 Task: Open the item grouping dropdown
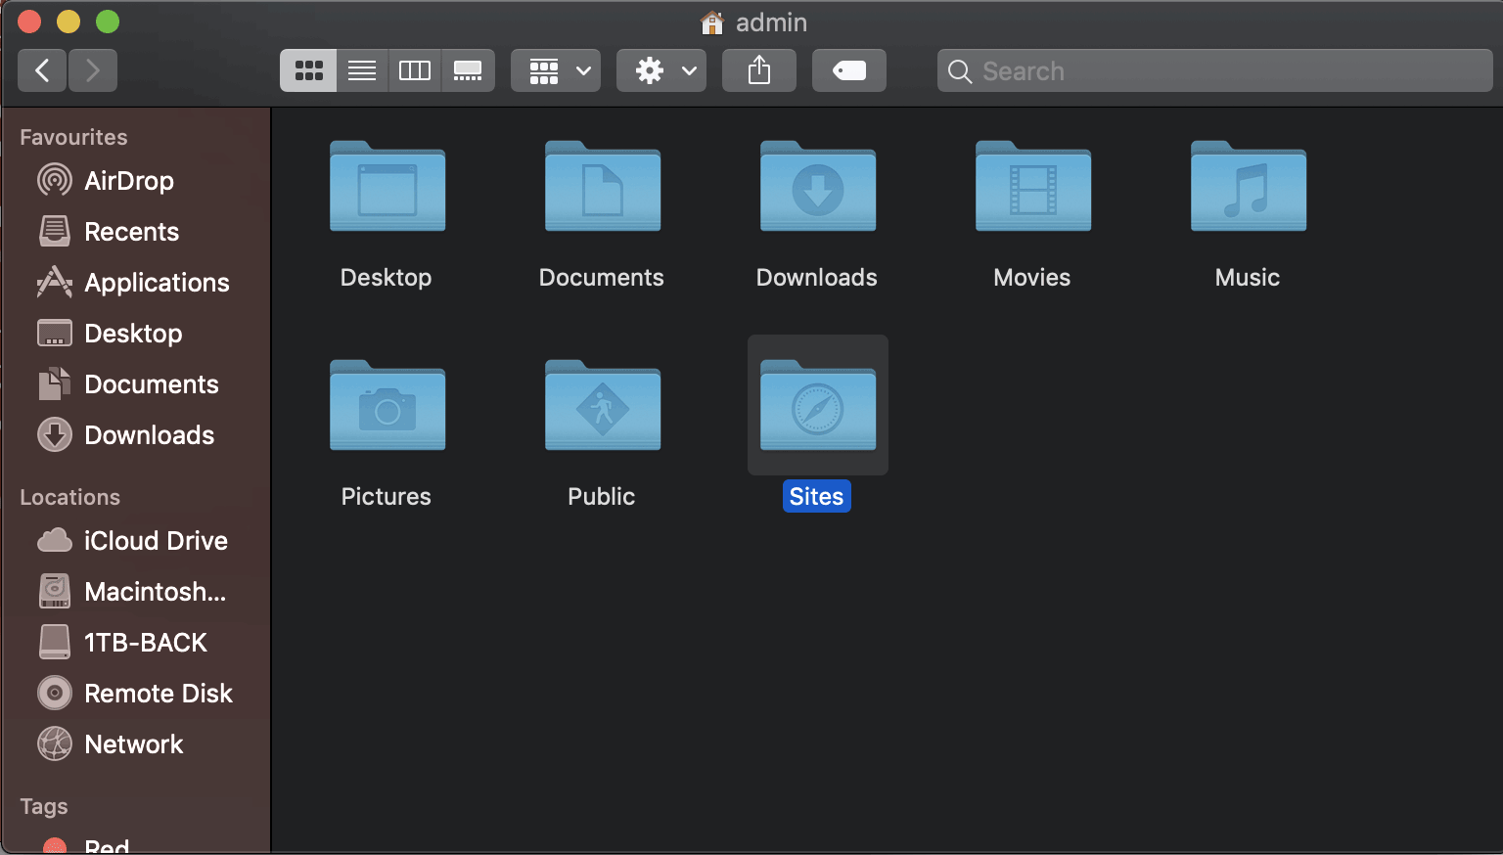pos(555,70)
